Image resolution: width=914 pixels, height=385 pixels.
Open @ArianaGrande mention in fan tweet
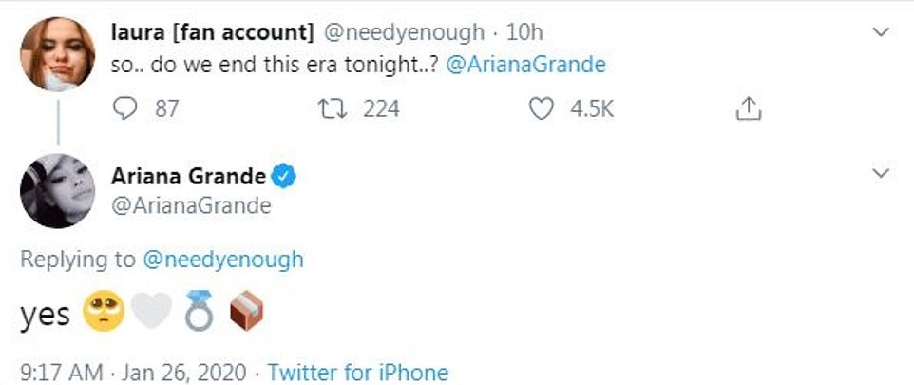[x=524, y=66]
